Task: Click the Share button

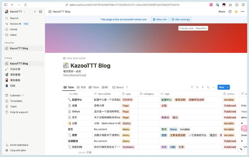Action: click(x=222, y=12)
